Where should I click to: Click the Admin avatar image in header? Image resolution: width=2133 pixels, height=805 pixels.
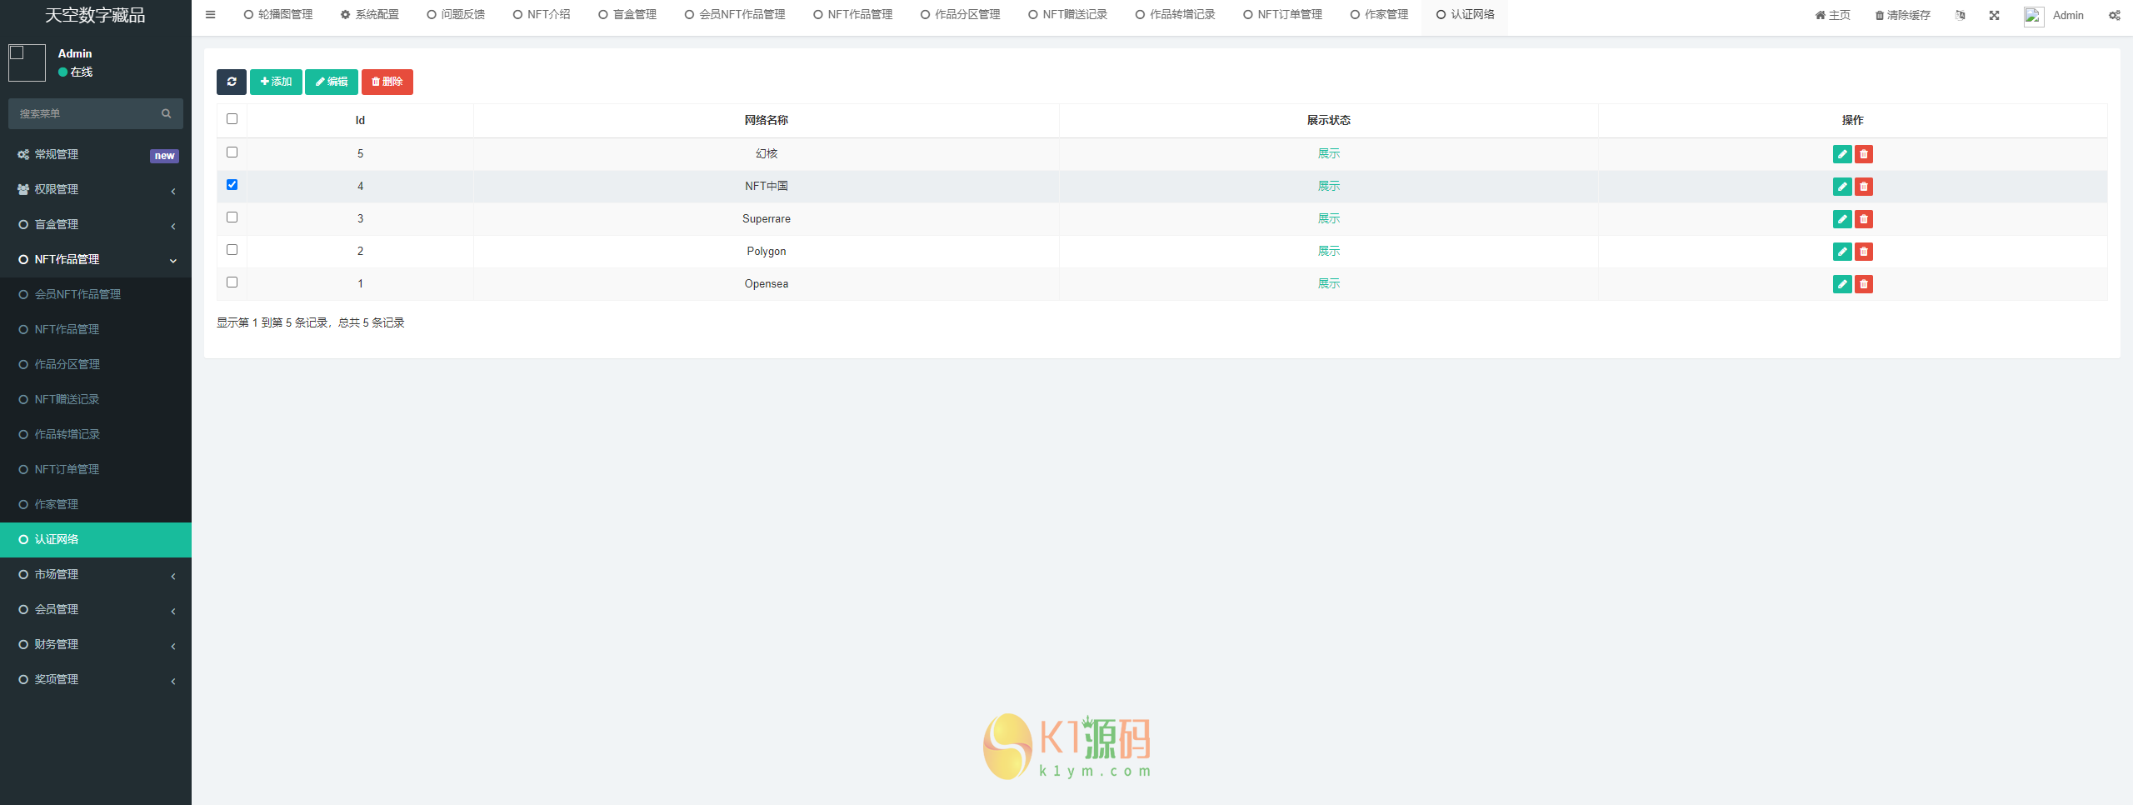[x=2034, y=17]
